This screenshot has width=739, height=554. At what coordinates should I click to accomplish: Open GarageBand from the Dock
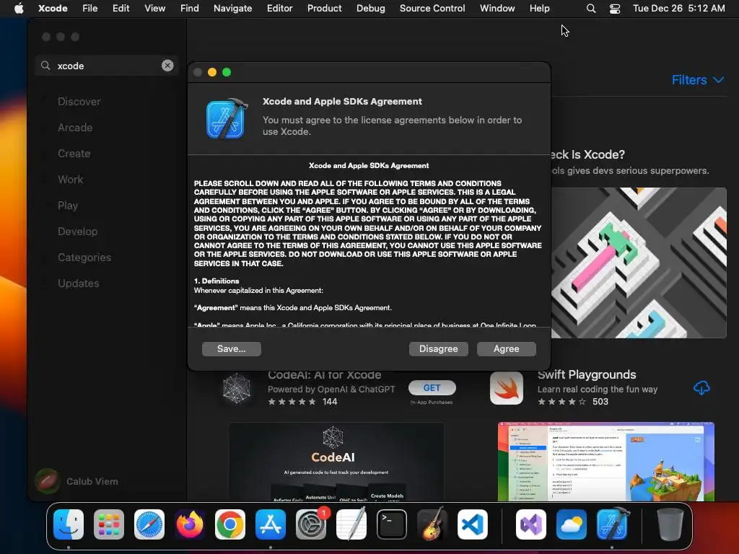click(432, 524)
